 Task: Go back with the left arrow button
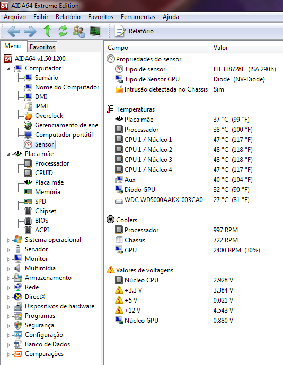click(14, 31)
